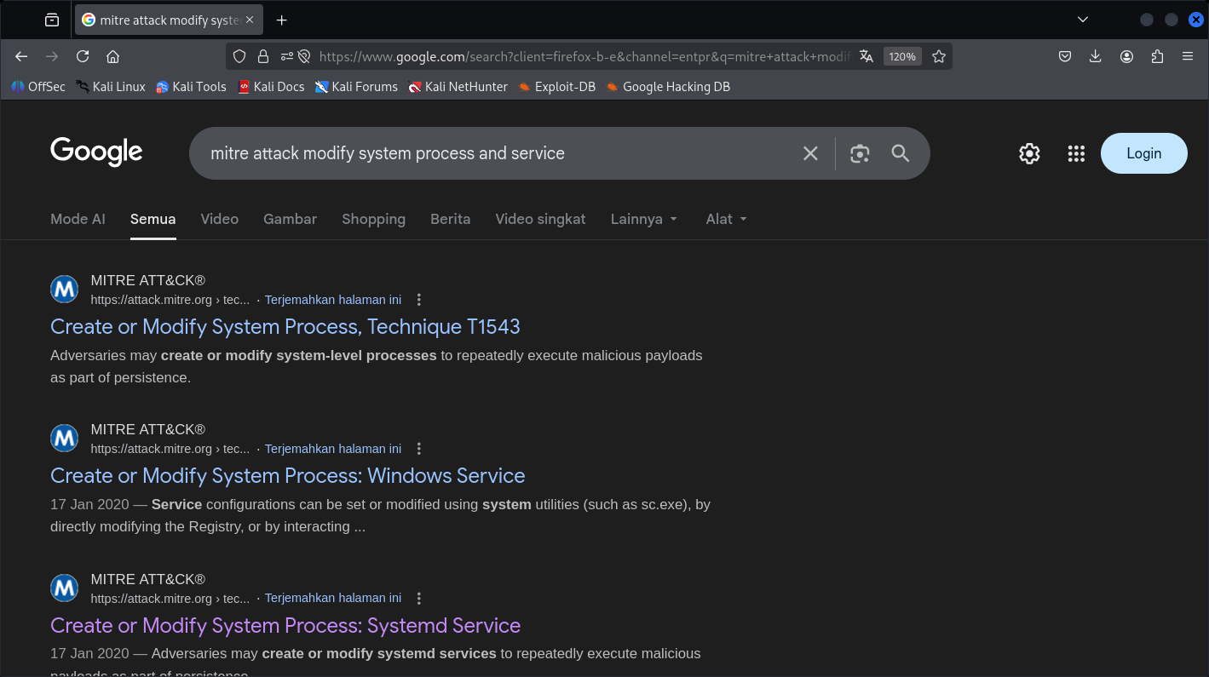
Task: Open a new browser tab
Action: [282, 20]
